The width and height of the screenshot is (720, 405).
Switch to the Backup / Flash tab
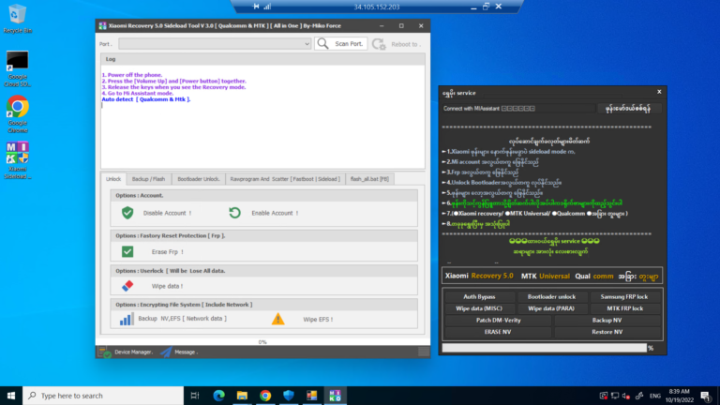pos(148,179)
